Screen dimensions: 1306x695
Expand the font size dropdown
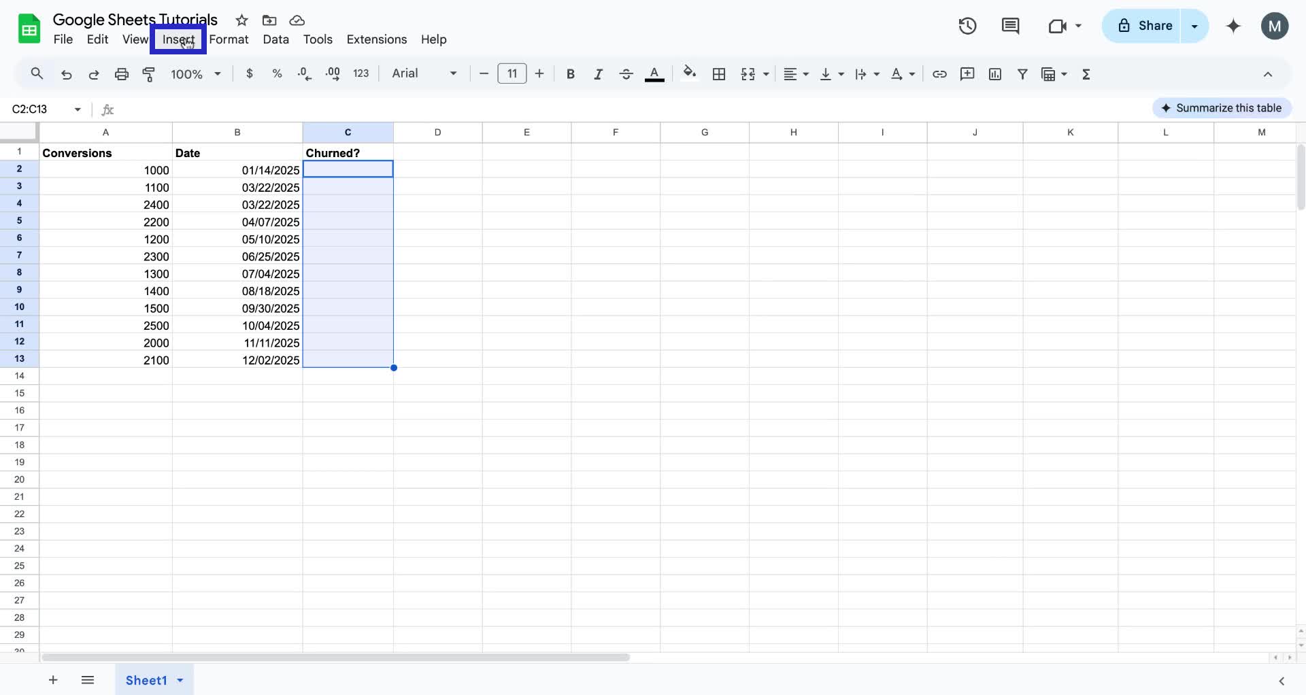(512, 73)
